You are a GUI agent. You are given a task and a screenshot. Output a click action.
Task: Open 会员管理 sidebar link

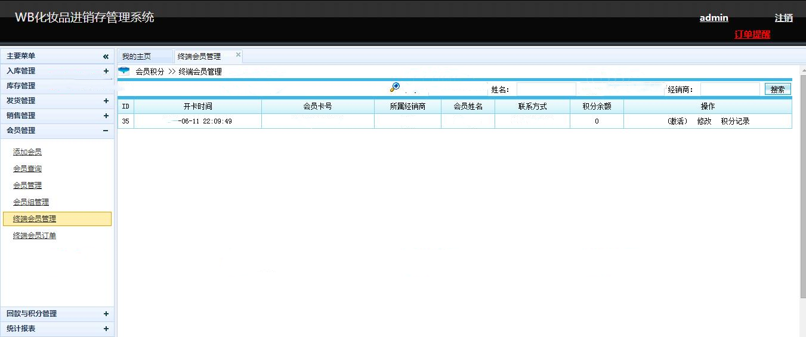27,185
